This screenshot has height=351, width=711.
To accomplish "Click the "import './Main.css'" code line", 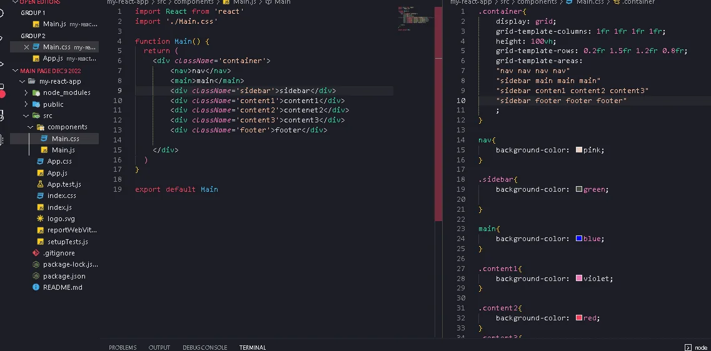I will (176, 21).
